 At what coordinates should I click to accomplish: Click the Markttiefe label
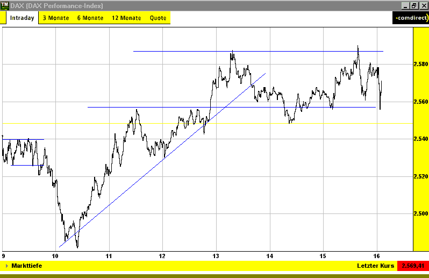point(27,266)
